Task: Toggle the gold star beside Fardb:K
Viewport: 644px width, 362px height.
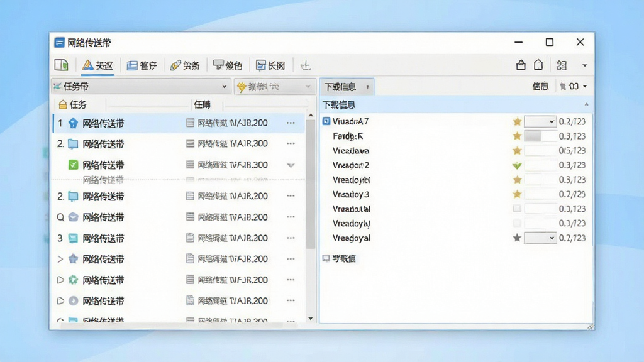Action: tap(517, 136)
